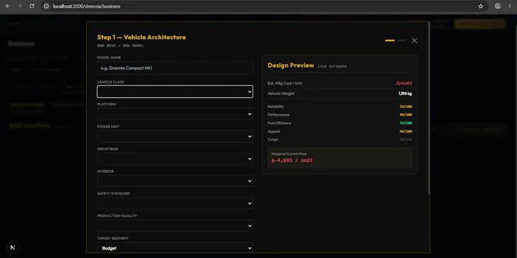
Task: Open the Next.js dev tools badge
Action: pos(13,247)
